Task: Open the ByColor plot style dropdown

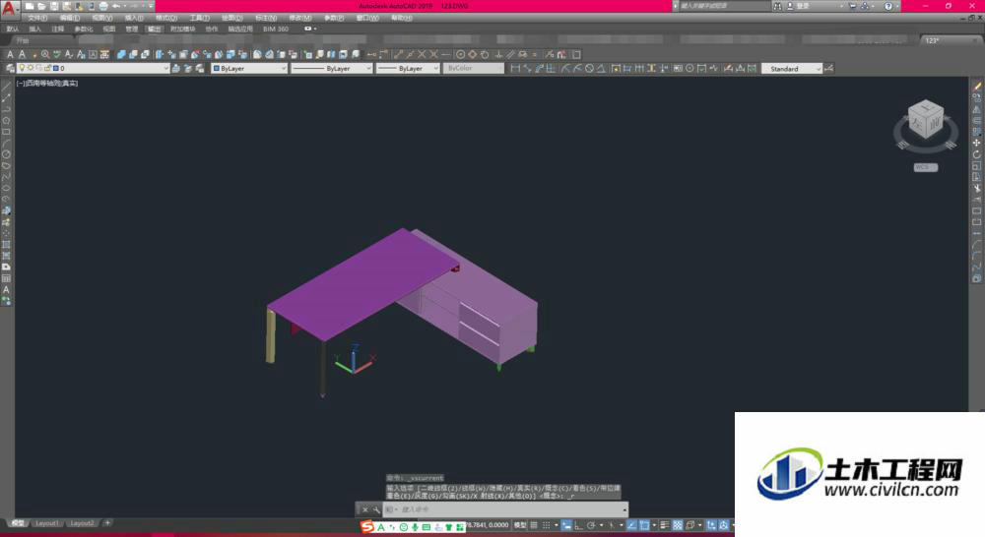Action: click(x=474, y=69)
